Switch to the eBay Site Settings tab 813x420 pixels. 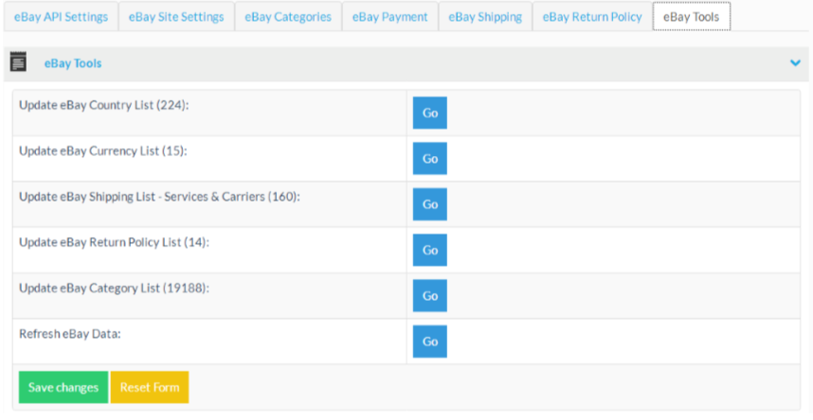176,17
